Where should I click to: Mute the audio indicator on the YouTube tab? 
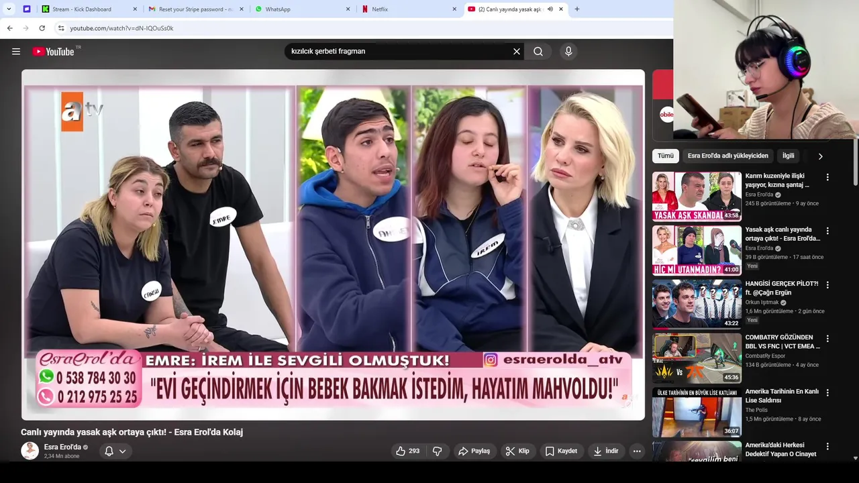550,9
